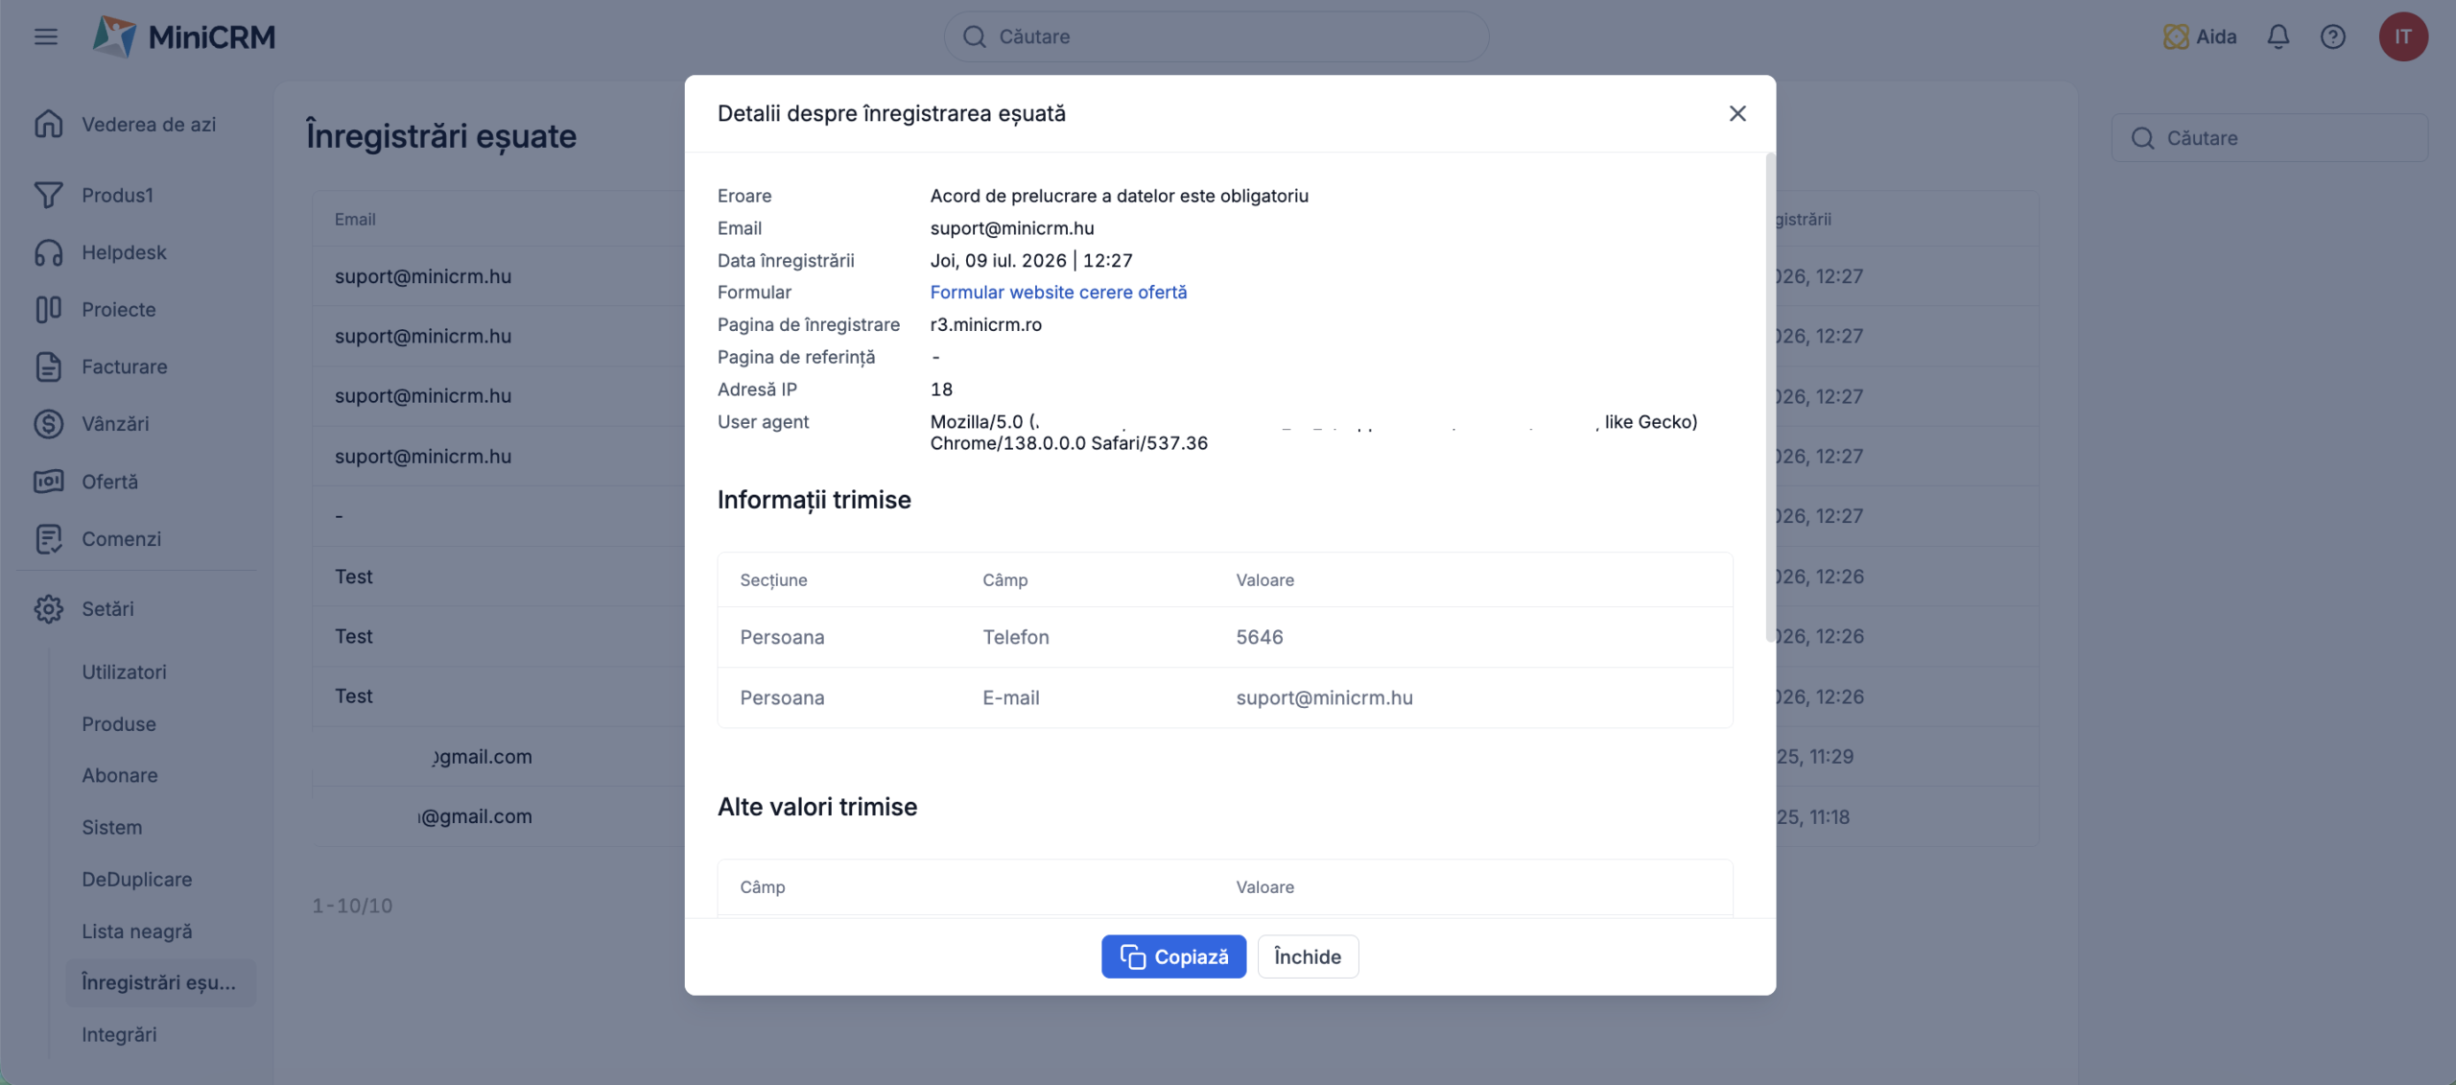The width and height of the screenshot is (2456, 1085).
Task: Click the Ofertă banknote icon
Action: (x=48, y=481)
